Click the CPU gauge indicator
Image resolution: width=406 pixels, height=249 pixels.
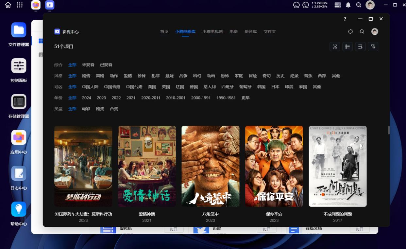coord(296,5)
